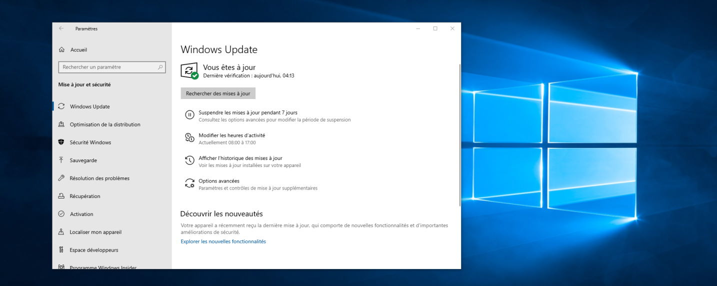
Task: Click the Windows Update sync icon in the sidebar
Action: tap(61, 106)
